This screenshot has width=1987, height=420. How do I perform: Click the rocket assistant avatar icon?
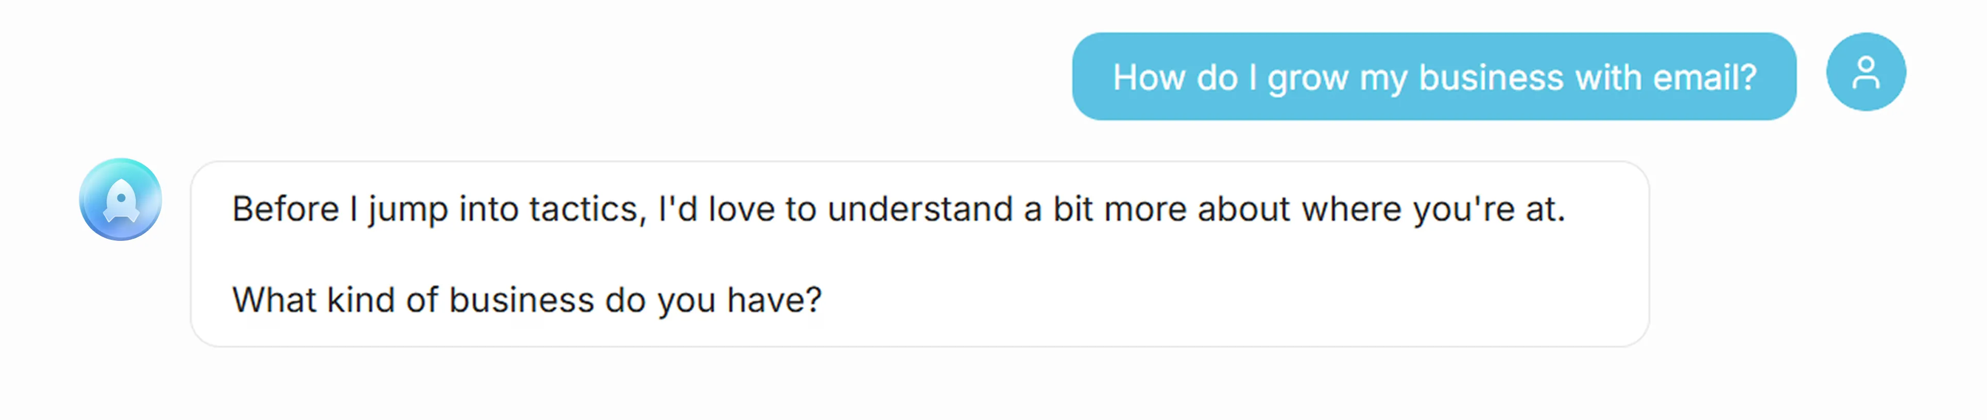[121, 200]
